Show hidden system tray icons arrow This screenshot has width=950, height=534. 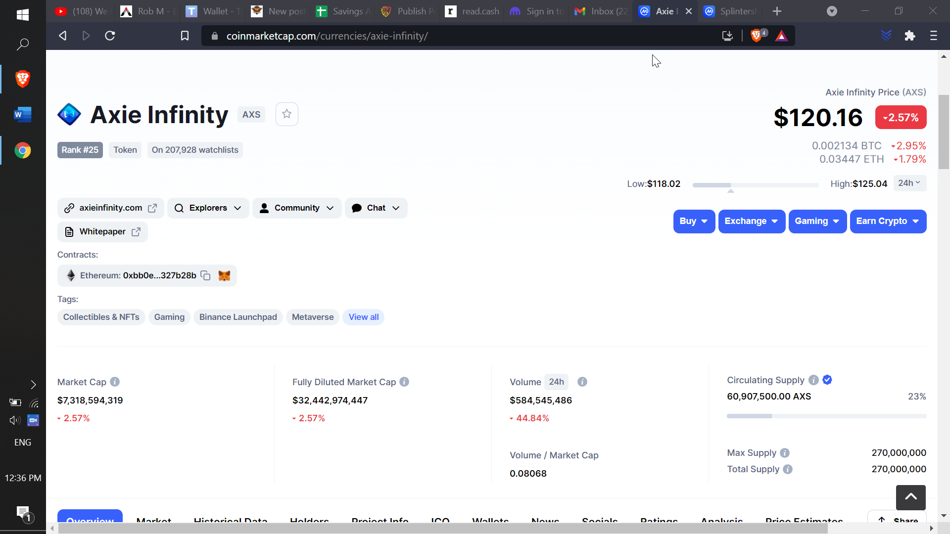[x=33, y=385]
